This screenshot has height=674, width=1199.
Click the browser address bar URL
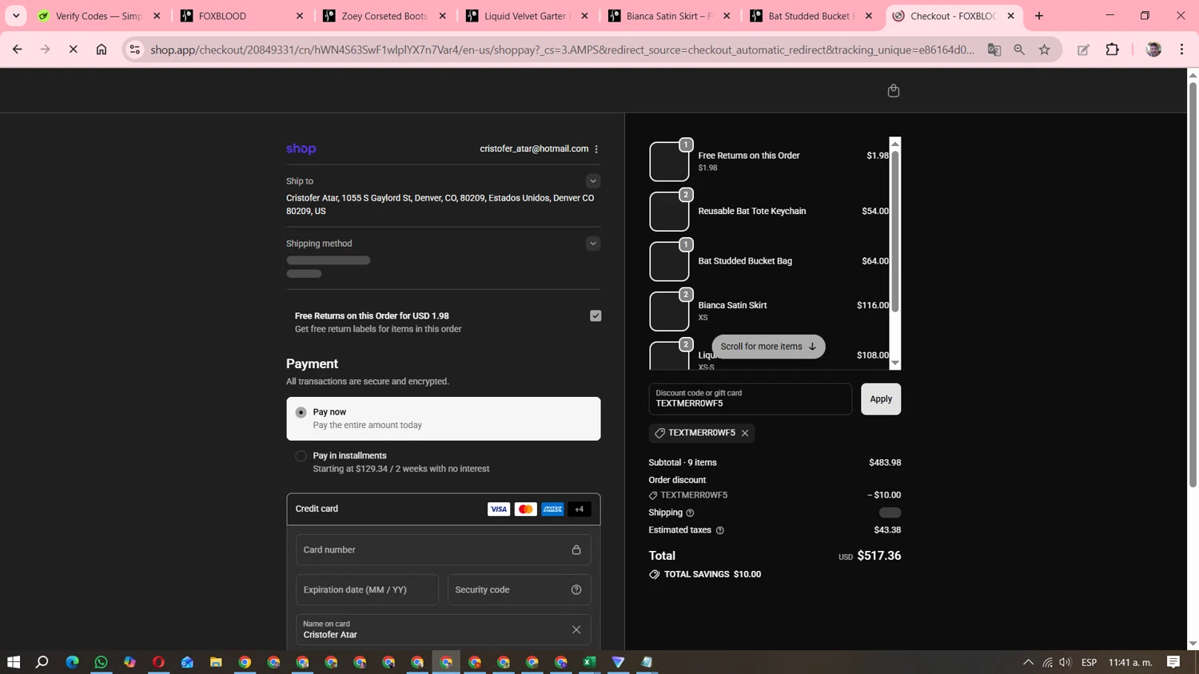coord(562,50)
